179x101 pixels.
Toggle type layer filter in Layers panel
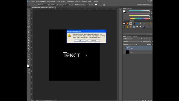point(144,39)
